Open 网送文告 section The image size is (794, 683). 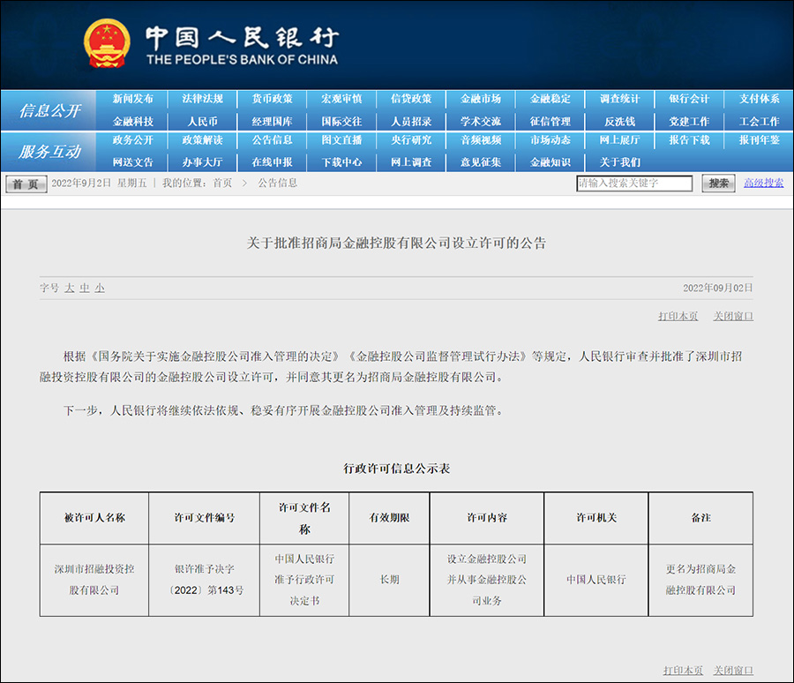point(132,162)
